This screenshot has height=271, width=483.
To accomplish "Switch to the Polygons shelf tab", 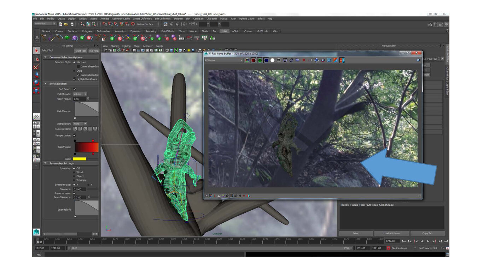I will pyautogui.click(x=87, y=31).
